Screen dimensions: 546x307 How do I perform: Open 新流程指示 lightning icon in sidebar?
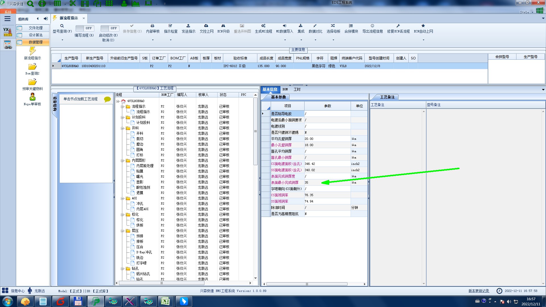tap(32, 51)
